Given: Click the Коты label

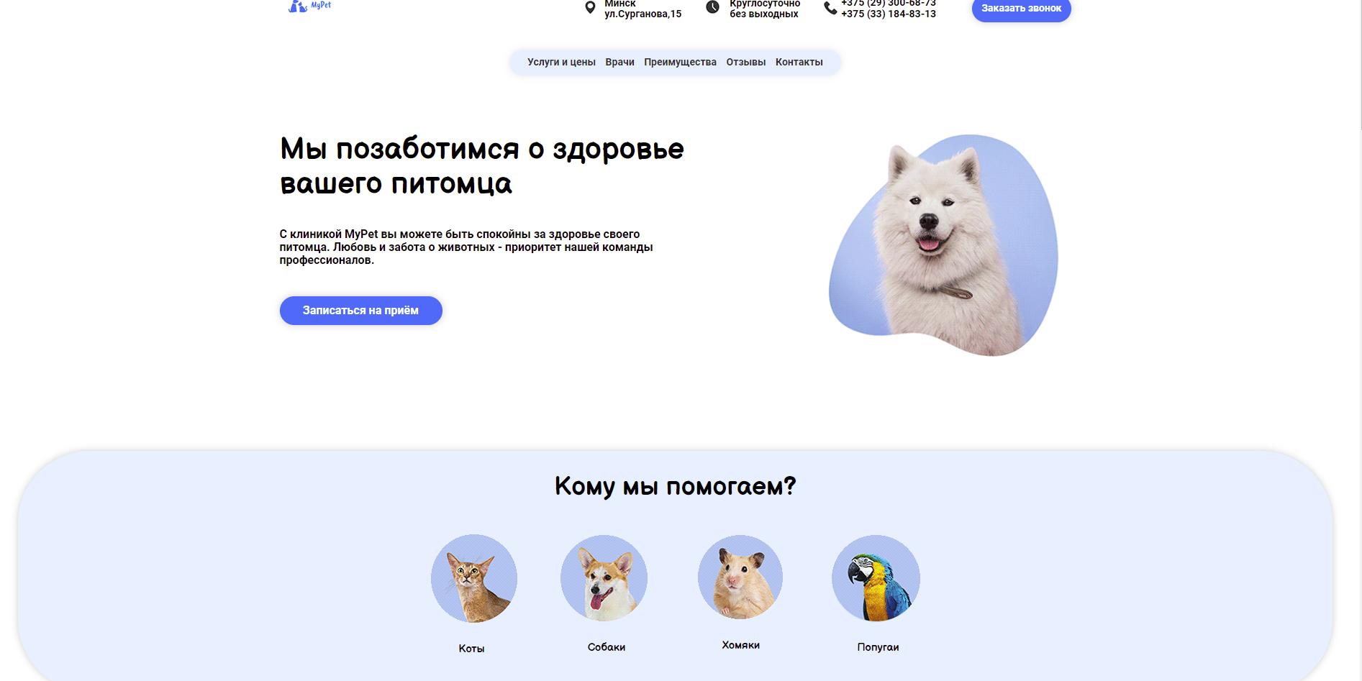Looking at the screenshot, I should click(471, 649).
